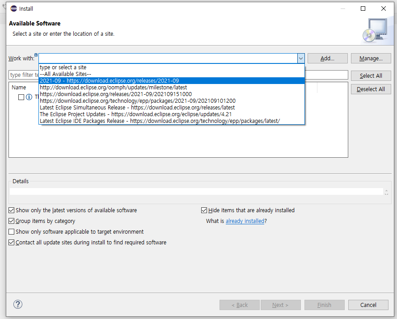The image size is (397, 319).
Task: Click into the Work with text field
Action: coord(168,59)
